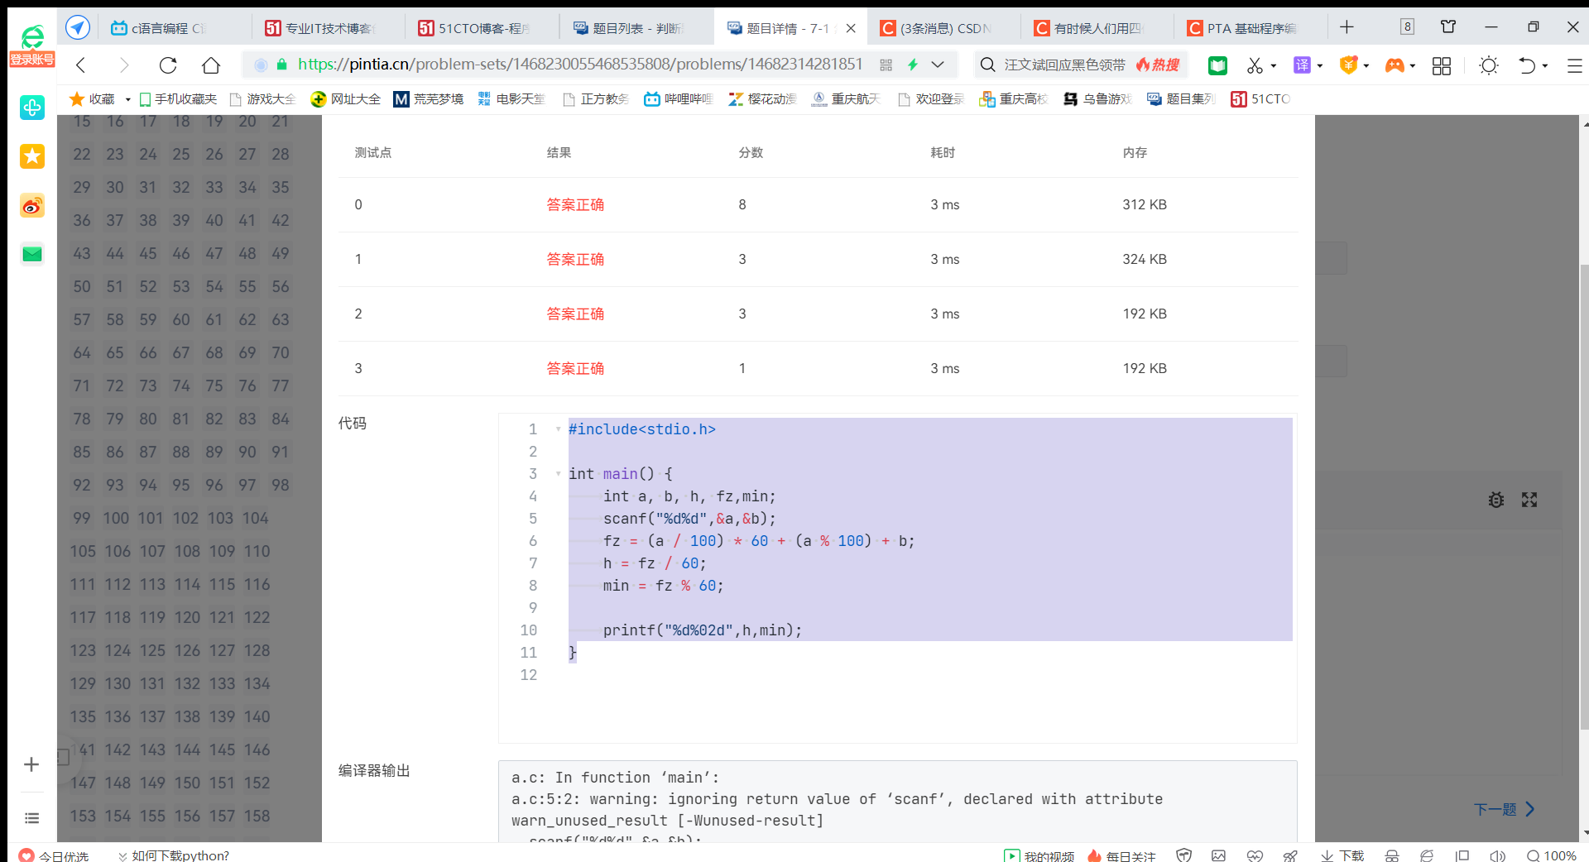The height and width of the screenshot is (862, 1589).
Task: Open the purple translate extension
Action: point(1302,65)
